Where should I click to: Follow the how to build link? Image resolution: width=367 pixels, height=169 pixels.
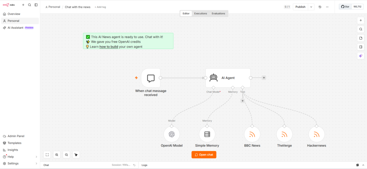(x=109, y=47)
